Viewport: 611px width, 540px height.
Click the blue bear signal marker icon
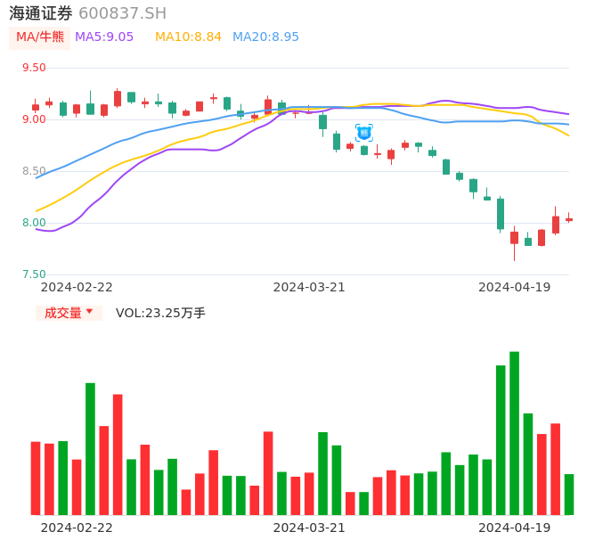pyautogui.click(x=364, y=133)
